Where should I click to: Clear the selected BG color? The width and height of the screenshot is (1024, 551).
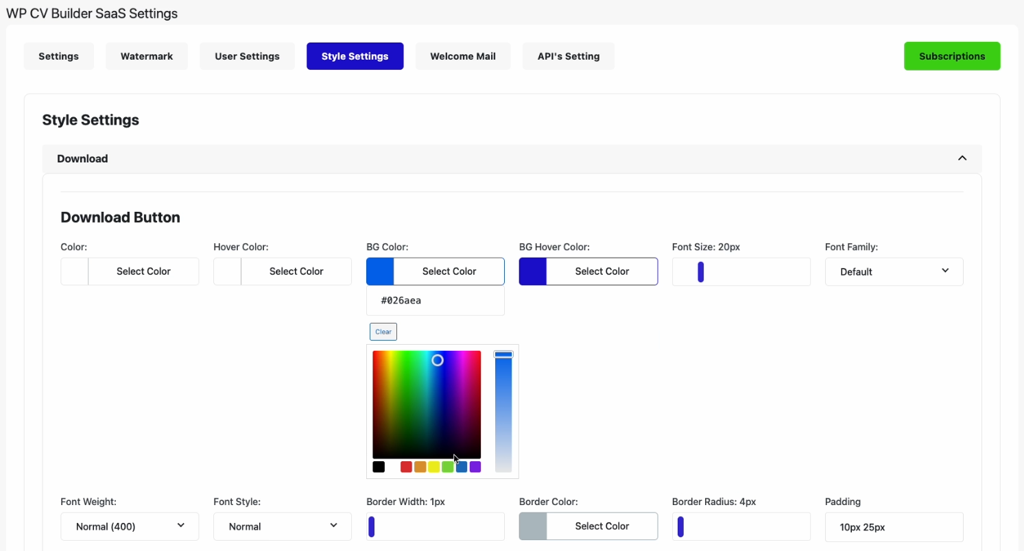pyautogui.click(x=383, y=332)
